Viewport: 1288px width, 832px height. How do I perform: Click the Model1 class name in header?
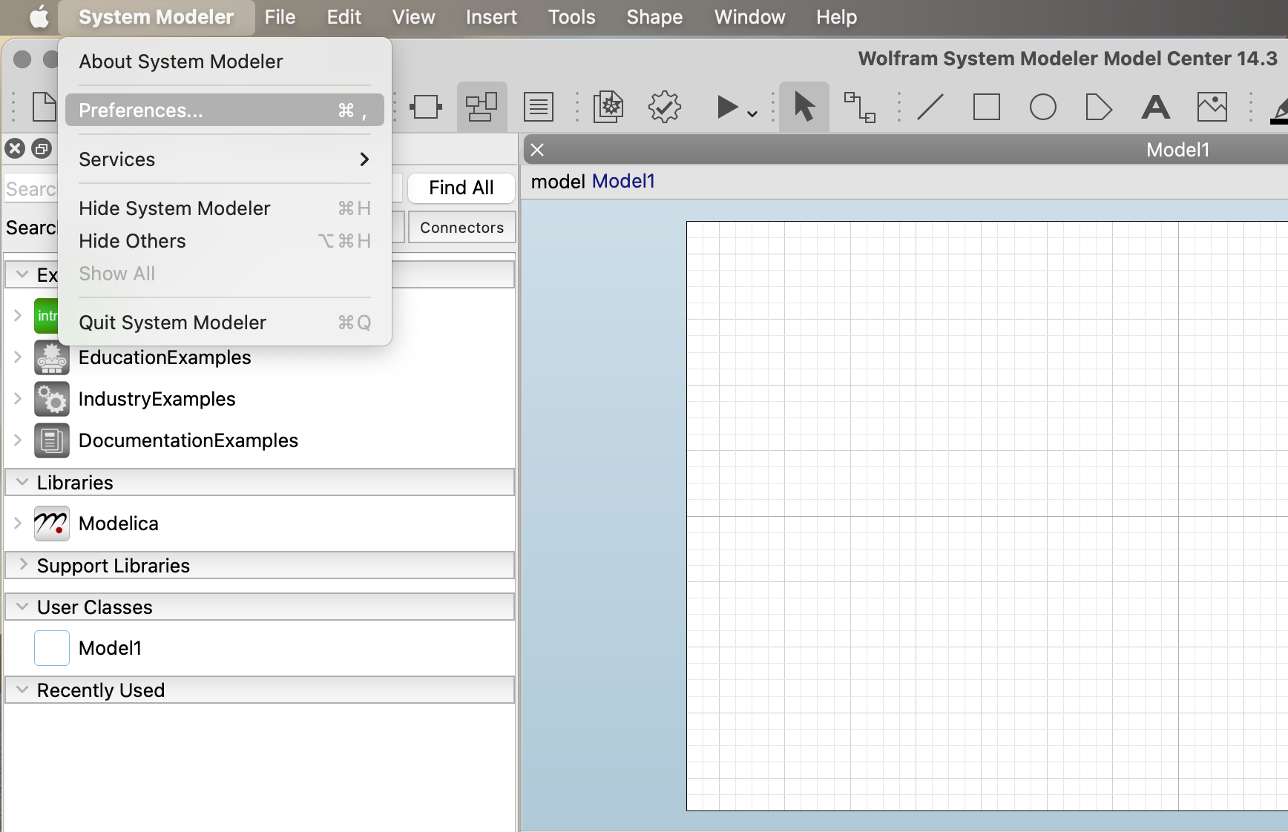click(x=623, y=182)
